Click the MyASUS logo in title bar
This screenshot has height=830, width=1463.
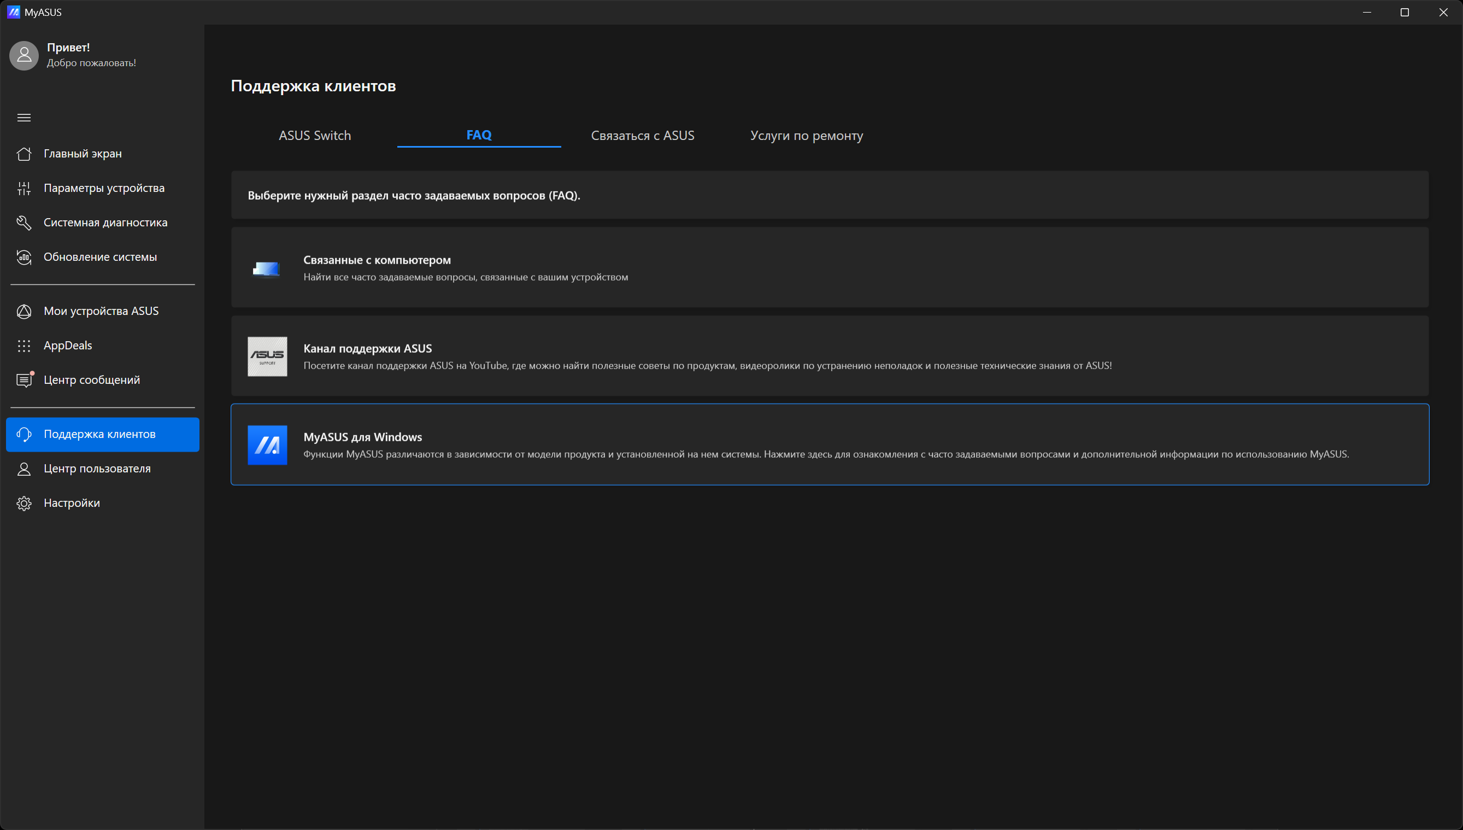coord(14,12)
